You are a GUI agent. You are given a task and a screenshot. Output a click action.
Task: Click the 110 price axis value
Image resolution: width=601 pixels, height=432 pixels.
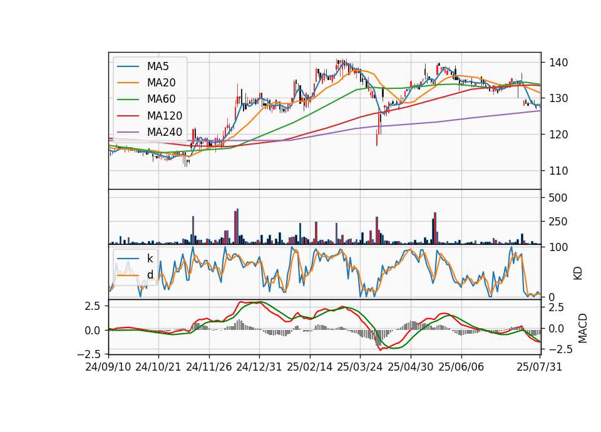[x=558, y=171]
